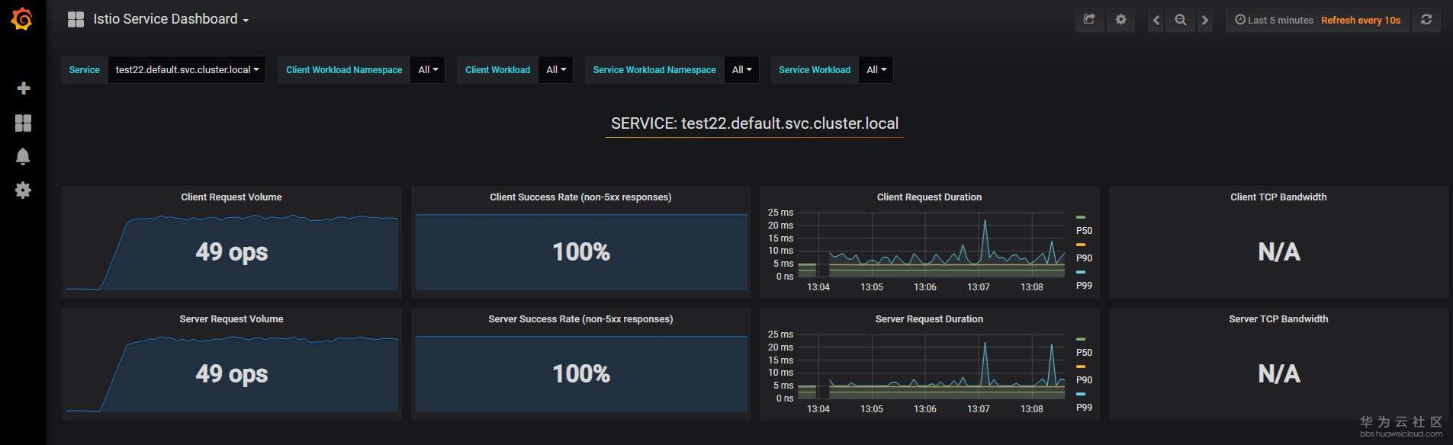Image resolution: width=1453 pixels, height=445 pixels.
Task: Shift time range backward with left arrow
Action: (x=1156, y=21)
